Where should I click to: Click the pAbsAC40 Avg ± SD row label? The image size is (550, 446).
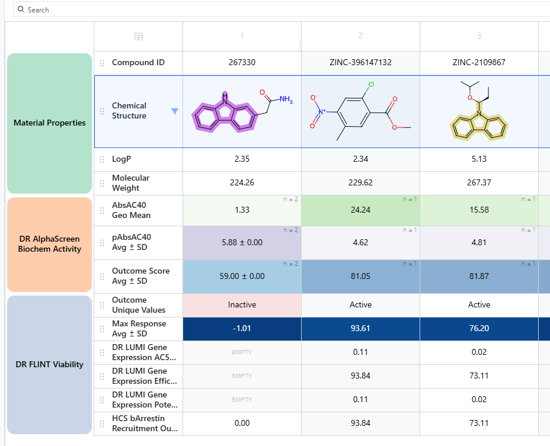click(x=132, y=242)
